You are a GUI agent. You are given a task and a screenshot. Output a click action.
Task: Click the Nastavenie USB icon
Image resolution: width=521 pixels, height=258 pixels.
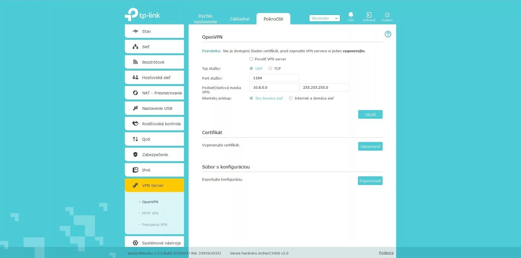pos(135,108)
